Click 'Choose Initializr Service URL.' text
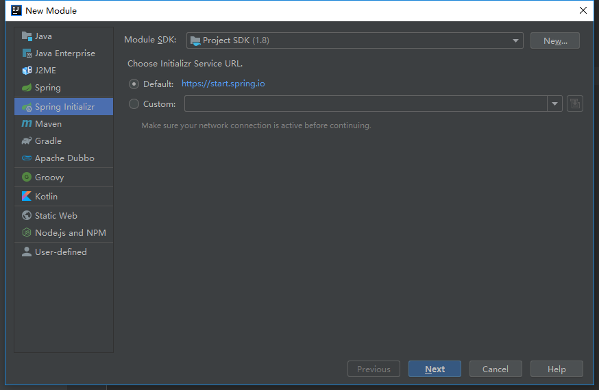The width and height of the screenshot is (599, 390). click(x=185, y=64)
